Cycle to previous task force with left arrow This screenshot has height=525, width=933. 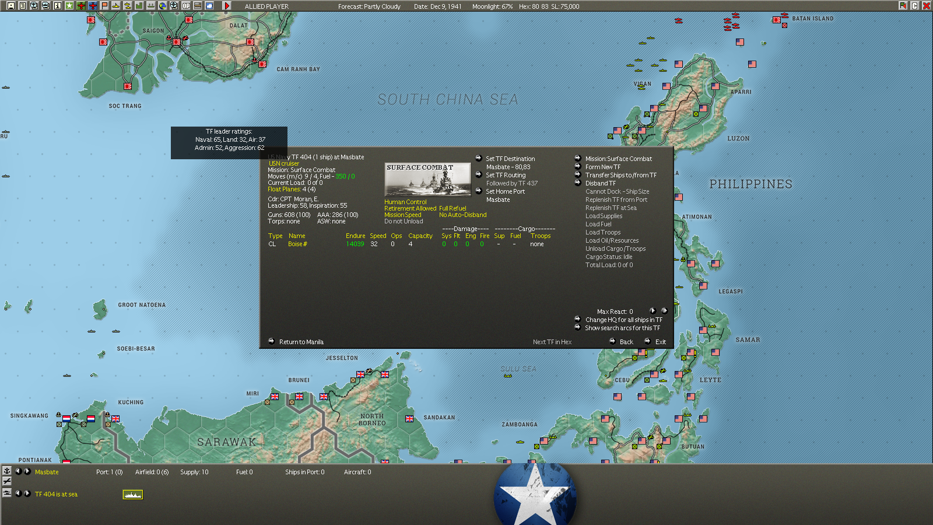(18, 494)
